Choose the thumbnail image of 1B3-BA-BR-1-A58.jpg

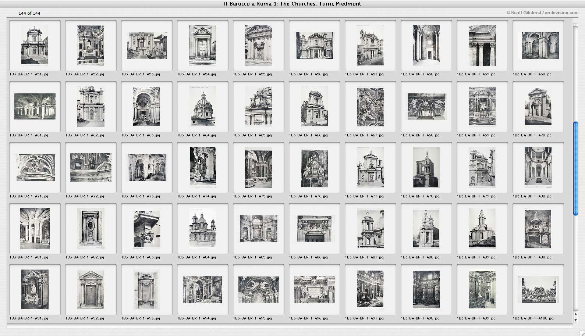coord(426,46)
